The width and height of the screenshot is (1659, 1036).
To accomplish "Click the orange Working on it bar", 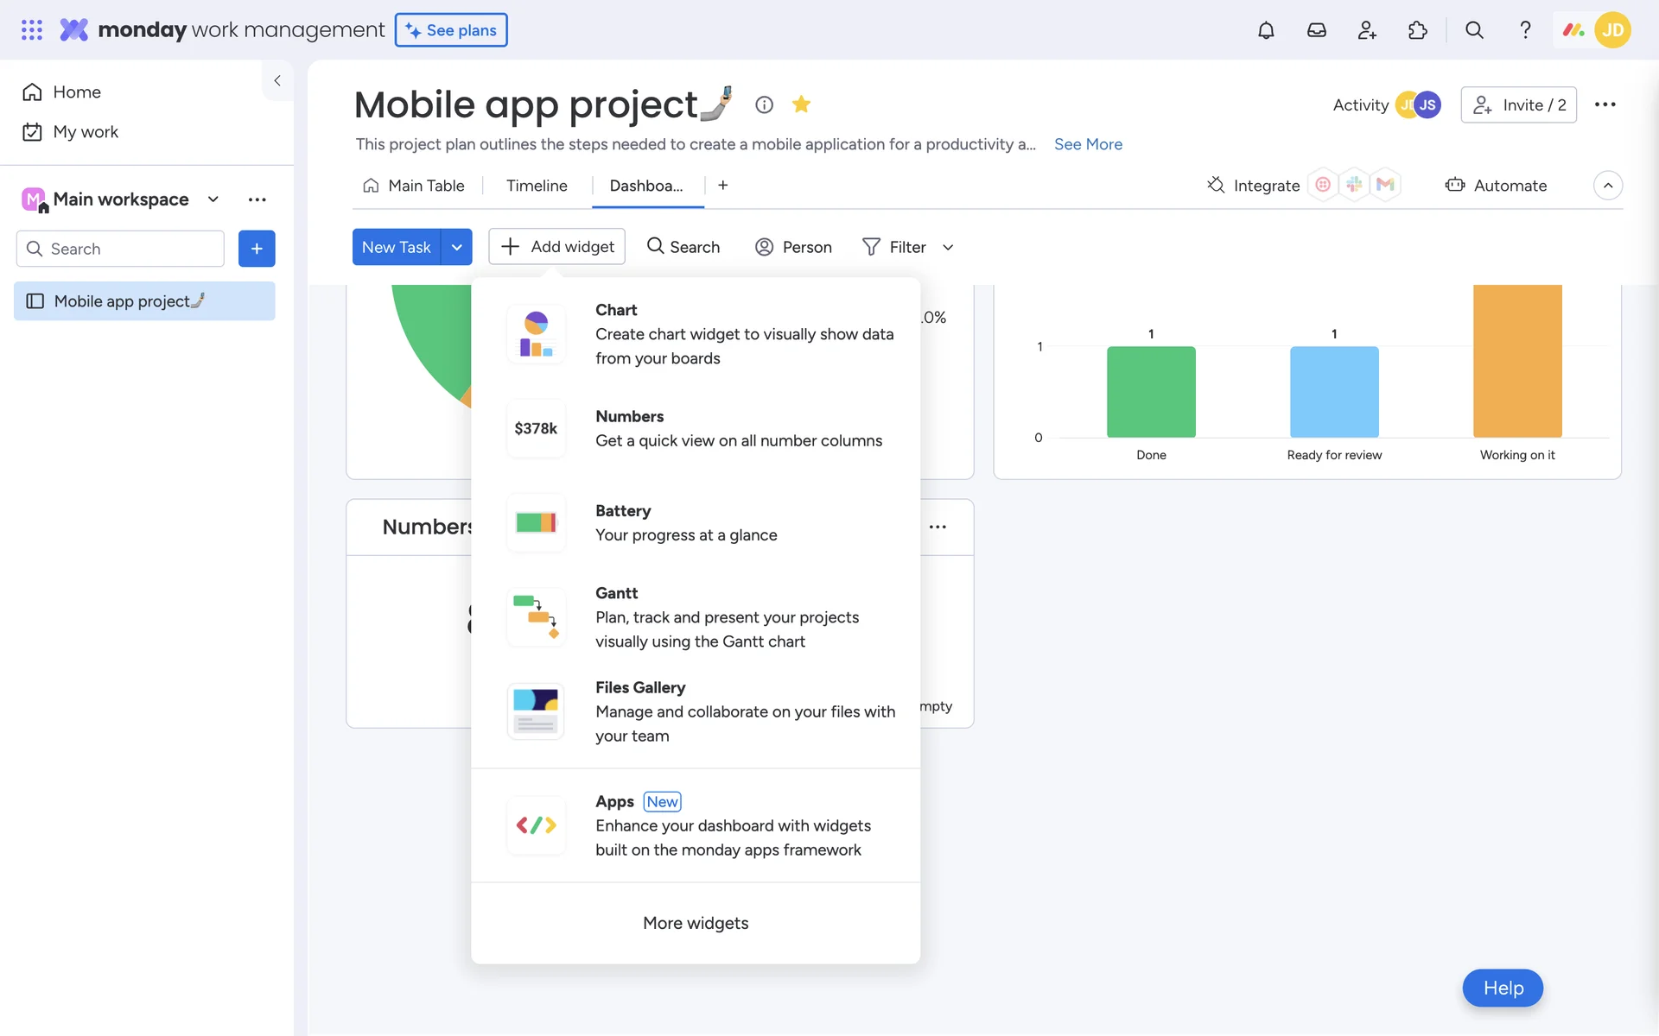I will click(1517, 361).
